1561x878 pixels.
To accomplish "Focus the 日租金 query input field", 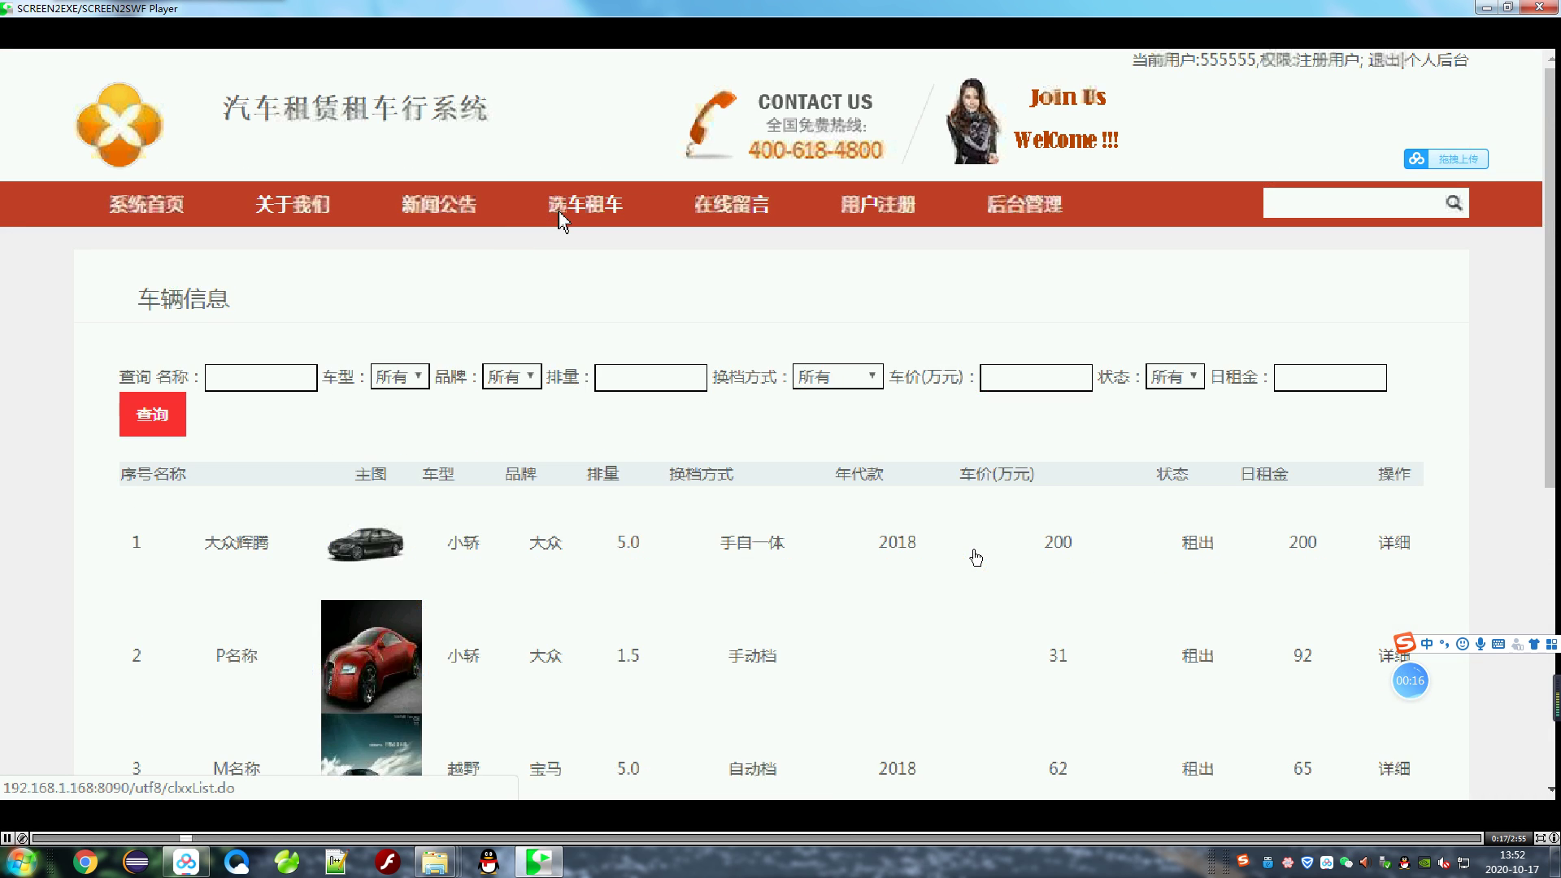I will tap(1330, 377).
